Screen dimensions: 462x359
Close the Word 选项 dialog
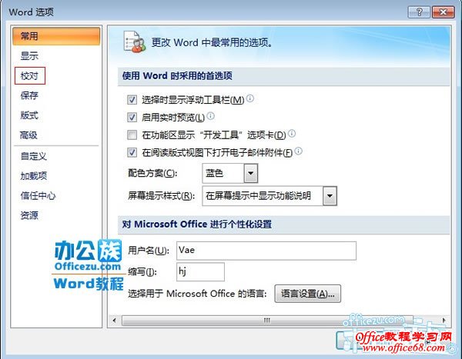pyautogui.click(x=443, y=12)
